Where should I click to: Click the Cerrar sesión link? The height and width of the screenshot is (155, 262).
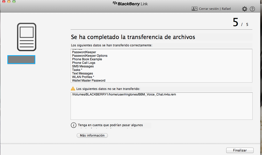[209, 9]
